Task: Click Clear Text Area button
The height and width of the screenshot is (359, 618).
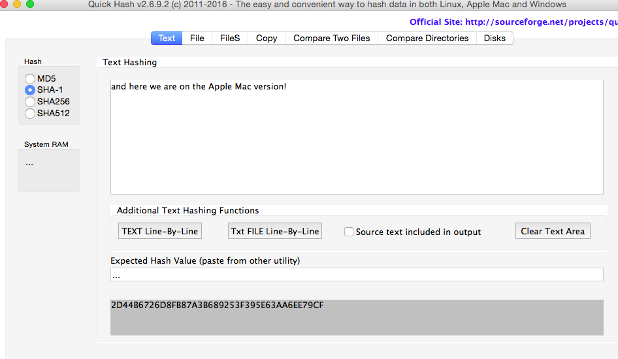Action: (x=552, y=231)
